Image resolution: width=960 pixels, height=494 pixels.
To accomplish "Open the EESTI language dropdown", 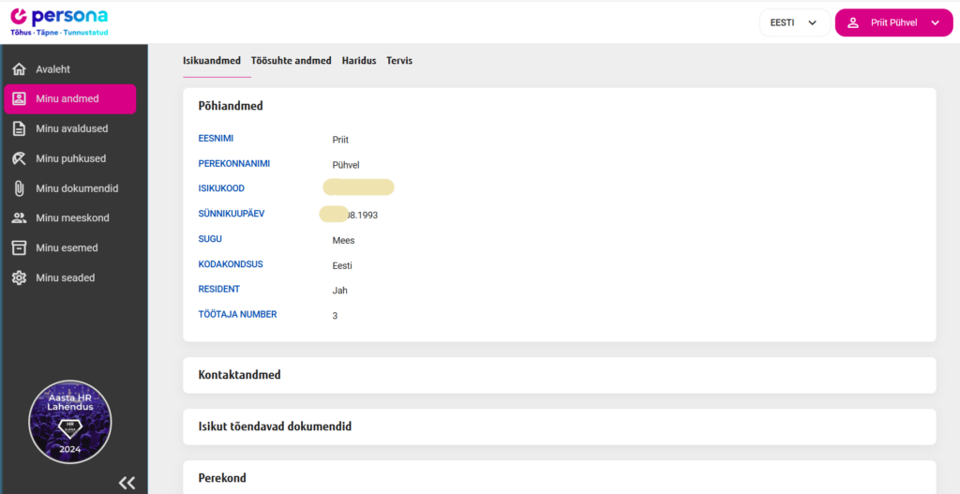I will tap(793, 22).
